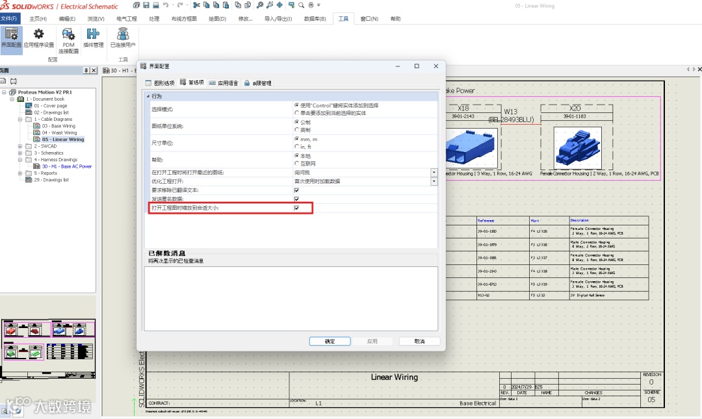Click the first view icon under panel header

coord(3,81)
